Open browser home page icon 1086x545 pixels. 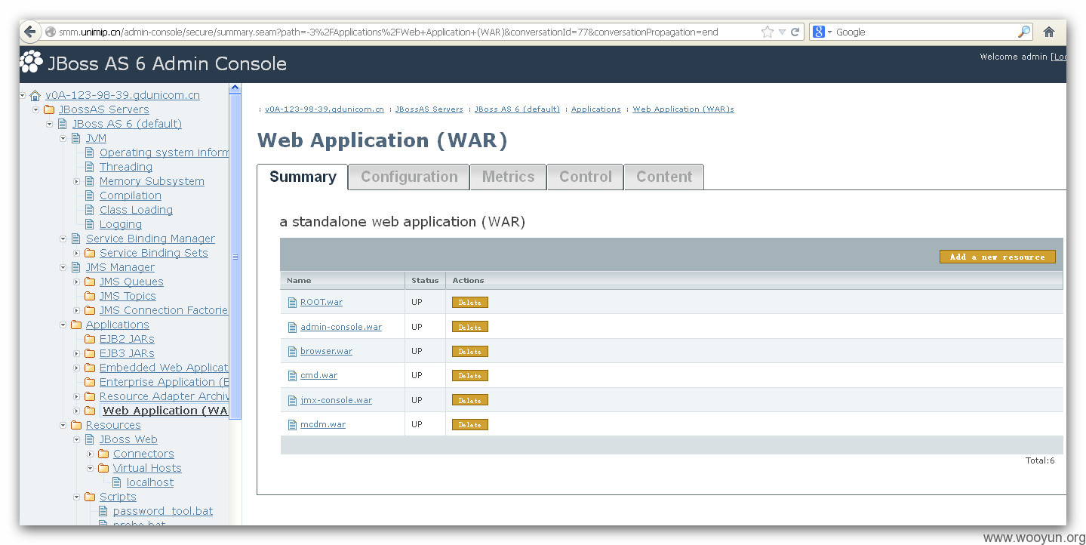pyautogui.click(x=1048, y=32)
